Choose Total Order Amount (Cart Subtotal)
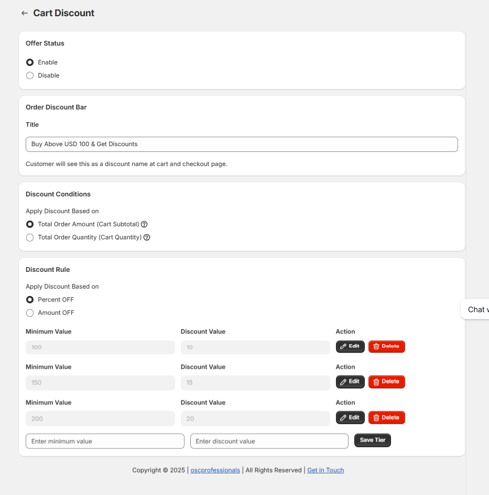 coord(30,224)
